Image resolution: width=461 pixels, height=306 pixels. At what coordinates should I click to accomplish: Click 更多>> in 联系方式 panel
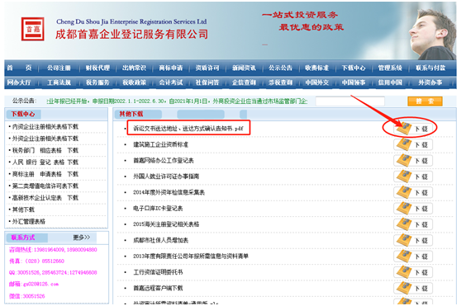pos(82,237)
